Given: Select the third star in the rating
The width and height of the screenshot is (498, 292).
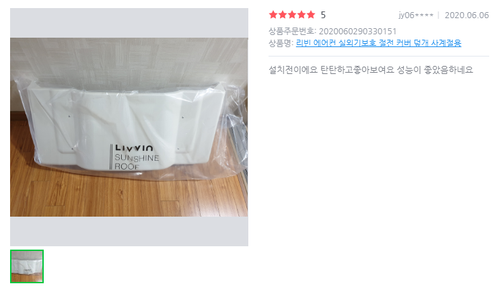Looking at the screenshot, I should [x=292, y=15].
